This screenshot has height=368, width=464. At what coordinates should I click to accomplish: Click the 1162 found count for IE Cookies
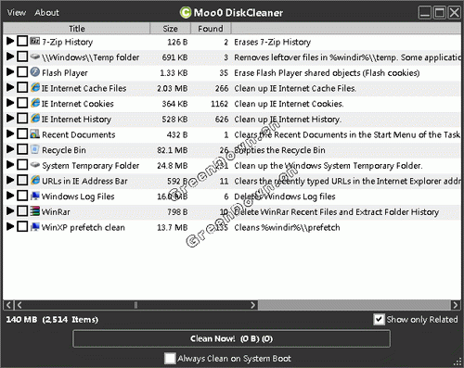pos(219,104)
